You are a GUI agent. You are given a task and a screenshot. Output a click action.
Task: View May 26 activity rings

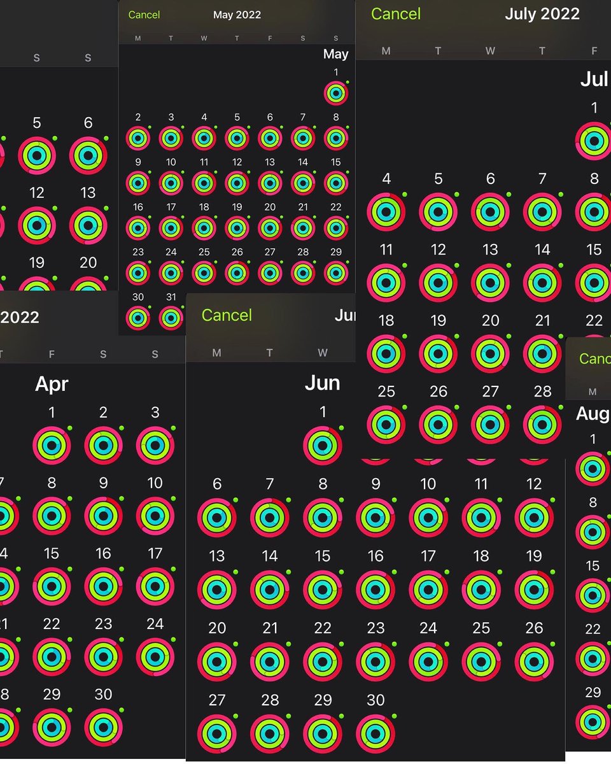tap(237, 272)
